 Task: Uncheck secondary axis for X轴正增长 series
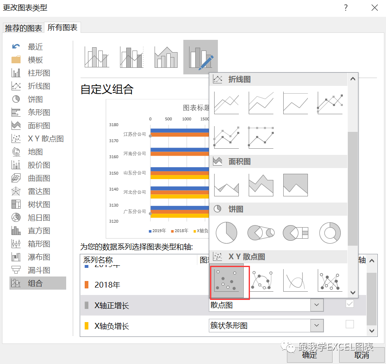tap(349, 303)
